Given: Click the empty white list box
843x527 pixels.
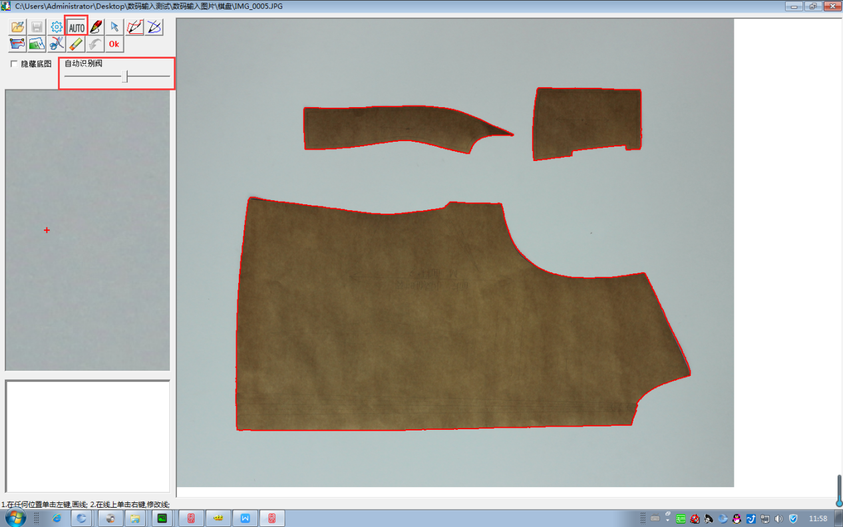Looking at the screenshot, I should (87, 436).
